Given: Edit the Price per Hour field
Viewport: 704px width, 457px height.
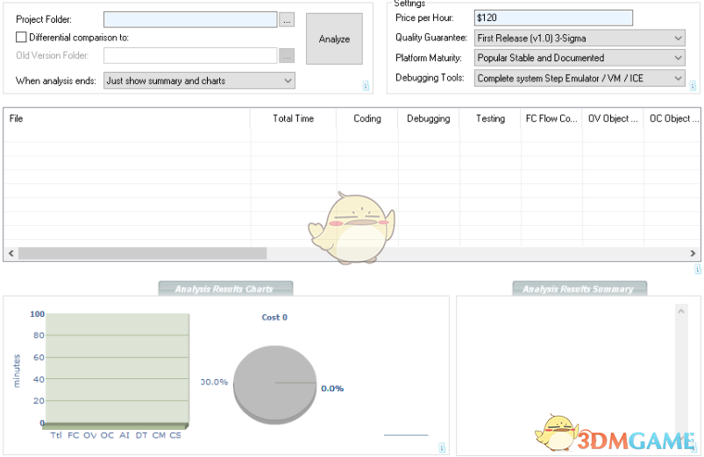Looking at the screenshot, I should coord(553,18).
